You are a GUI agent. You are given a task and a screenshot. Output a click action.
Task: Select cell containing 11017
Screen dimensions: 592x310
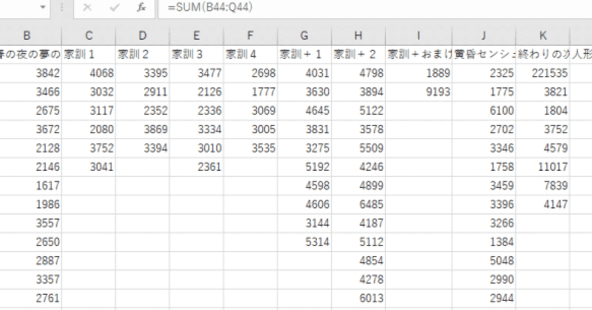click(543, 167)
